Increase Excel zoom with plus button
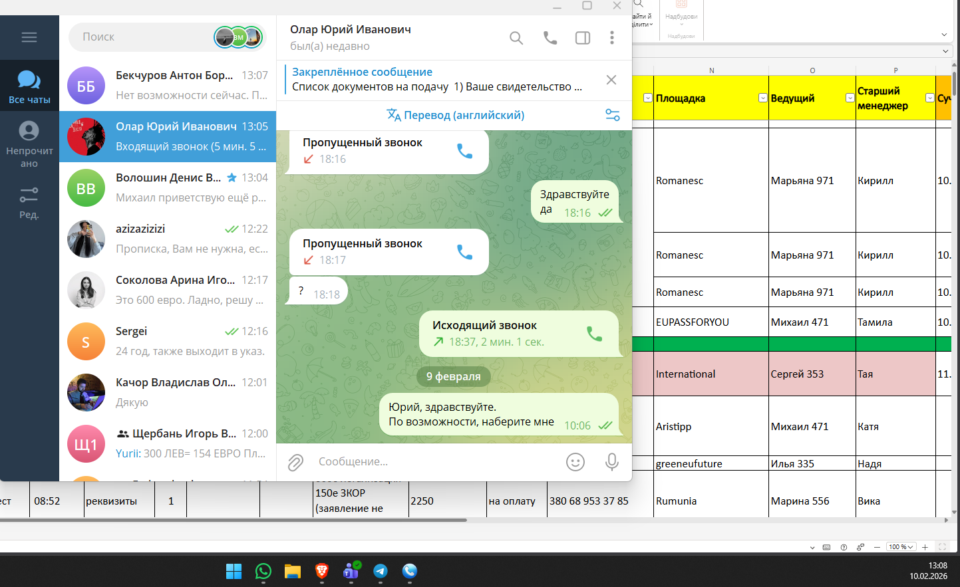 click(925, 547)
